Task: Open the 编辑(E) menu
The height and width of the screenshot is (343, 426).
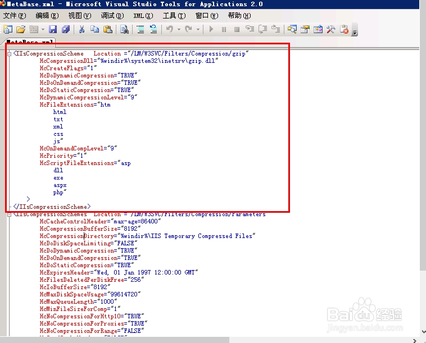Action: click(47, 16)
